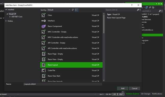Click the settings .json file in Solution Explorer
This screenshot has height=97, width=165.
(x=145, y=40)
